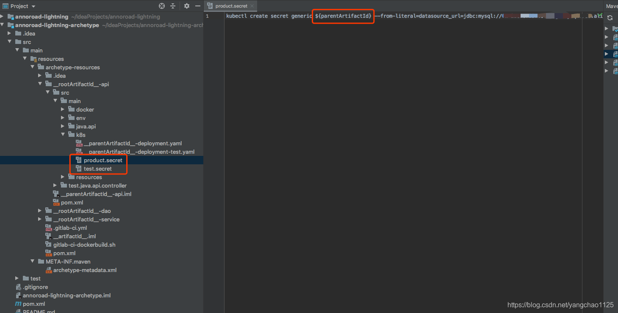618x313 pixels.
Task: Click the .gitlab-ci.yml YML file icon
Action: click(48, 228)
